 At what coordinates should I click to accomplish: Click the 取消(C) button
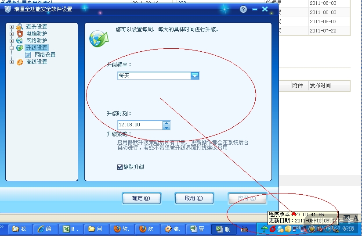point(194,198)
